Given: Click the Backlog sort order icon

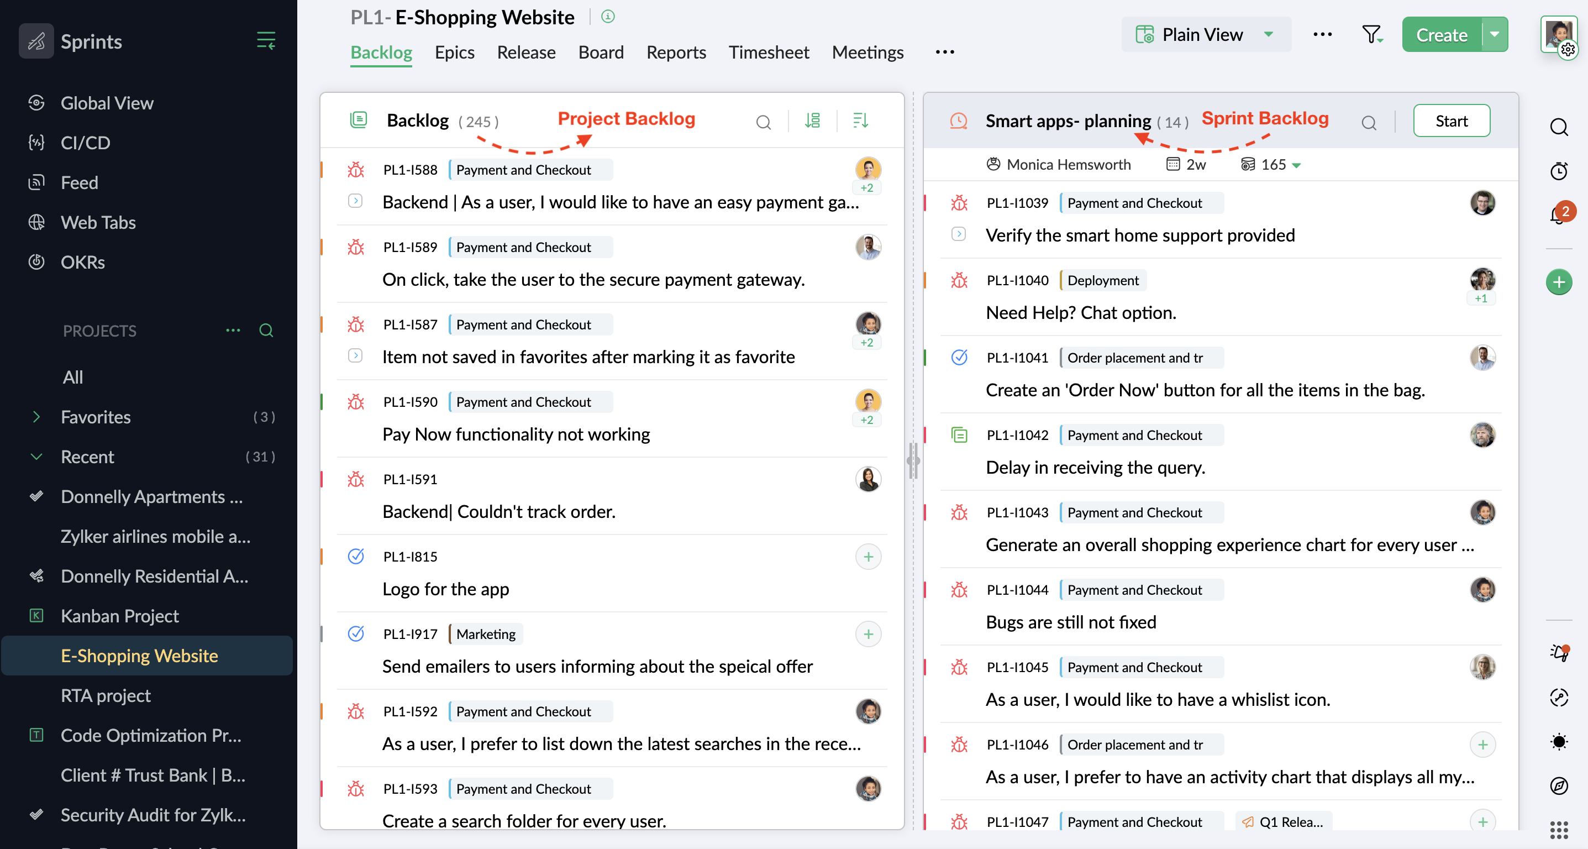Looking at the screenshot, I should point(860,120).
